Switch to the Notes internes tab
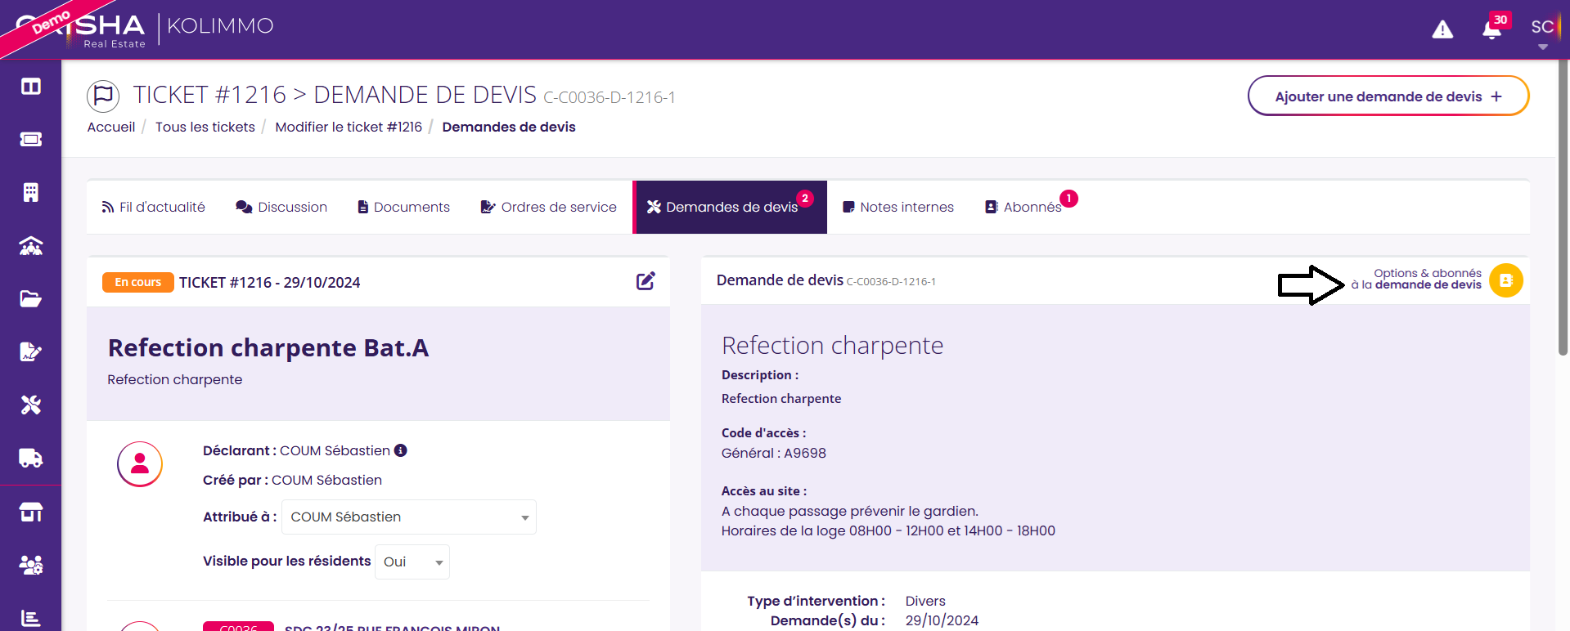 point(898,208)
